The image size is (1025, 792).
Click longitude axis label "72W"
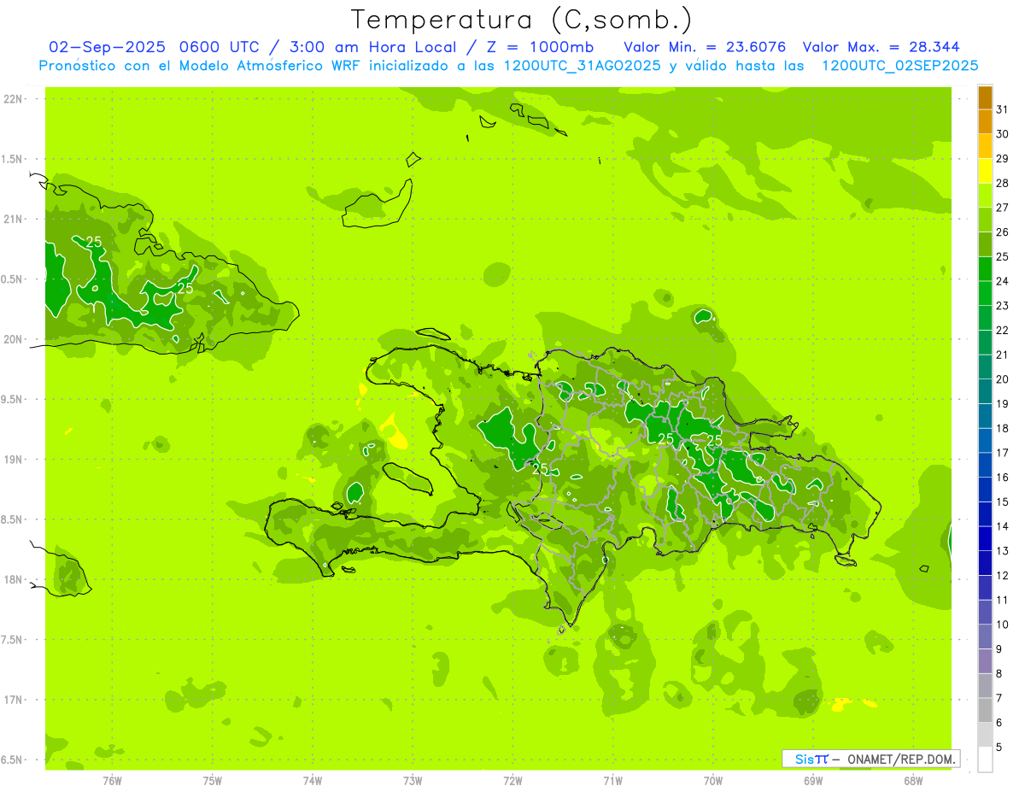click(x=512, y=781)
